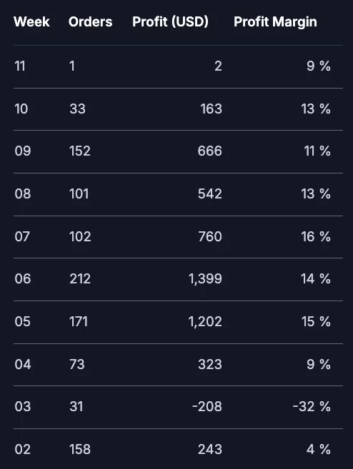Viewport: 353px width, 469px height.
Task: Click the 1,399 profit value in week 06
Action: (x=205, y=279)
